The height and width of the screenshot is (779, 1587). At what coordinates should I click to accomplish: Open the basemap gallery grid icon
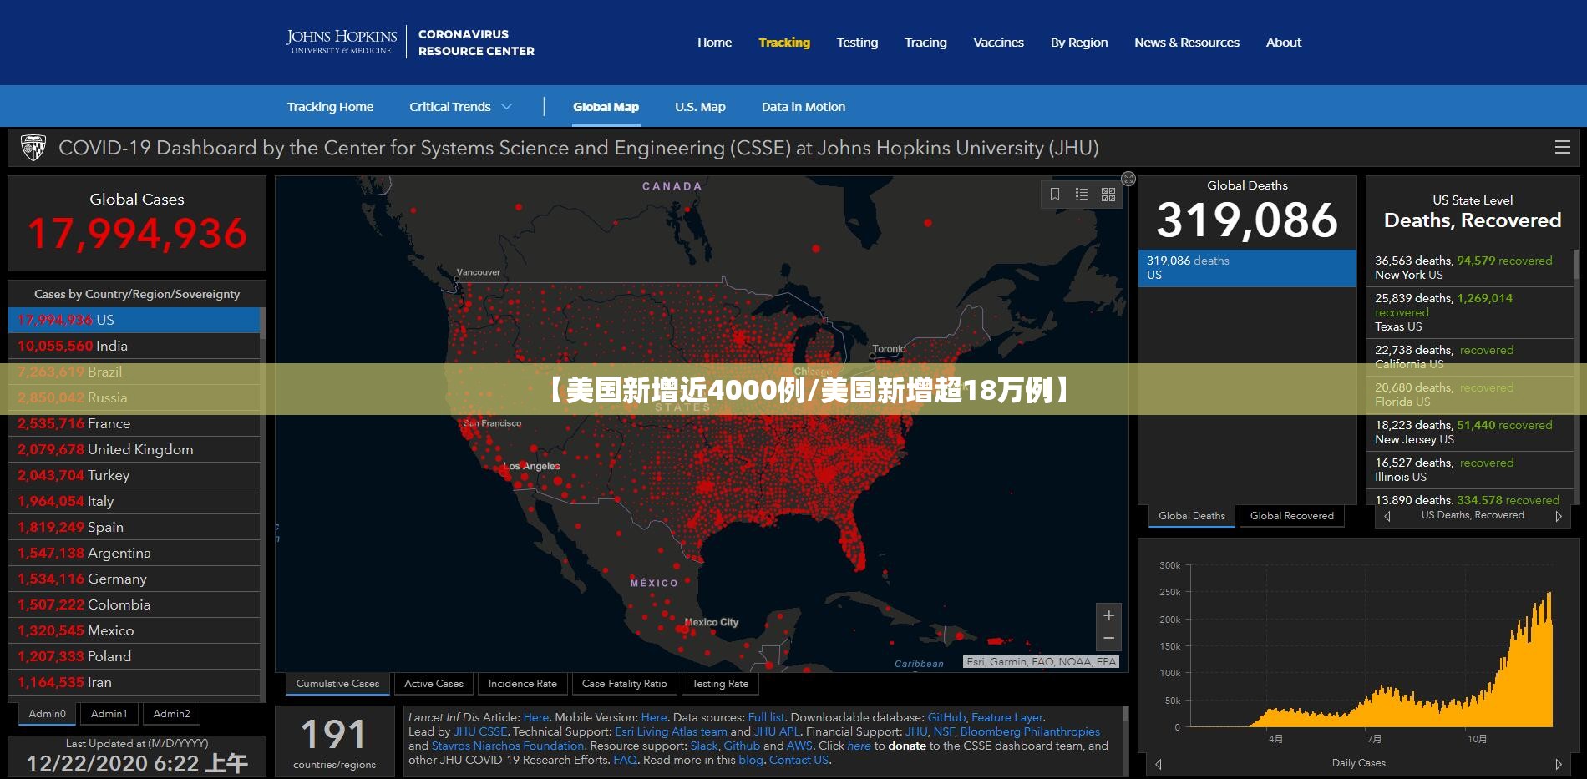tap(1108, 195)
